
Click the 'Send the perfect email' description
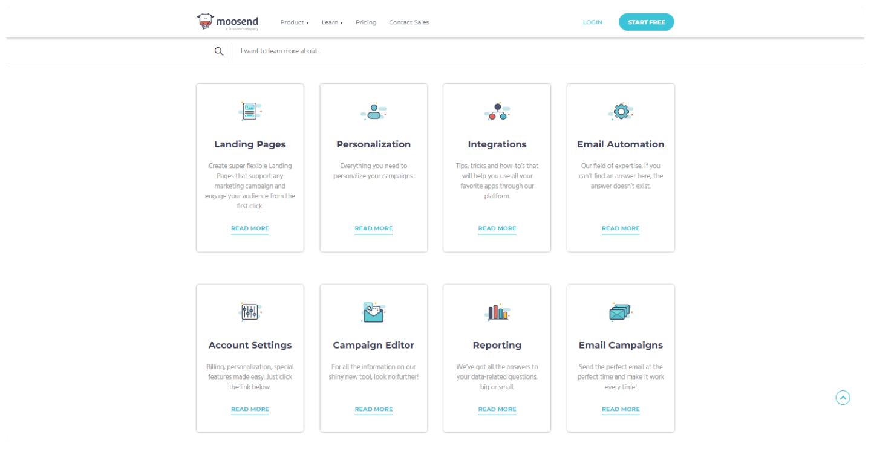pos(621,377)
